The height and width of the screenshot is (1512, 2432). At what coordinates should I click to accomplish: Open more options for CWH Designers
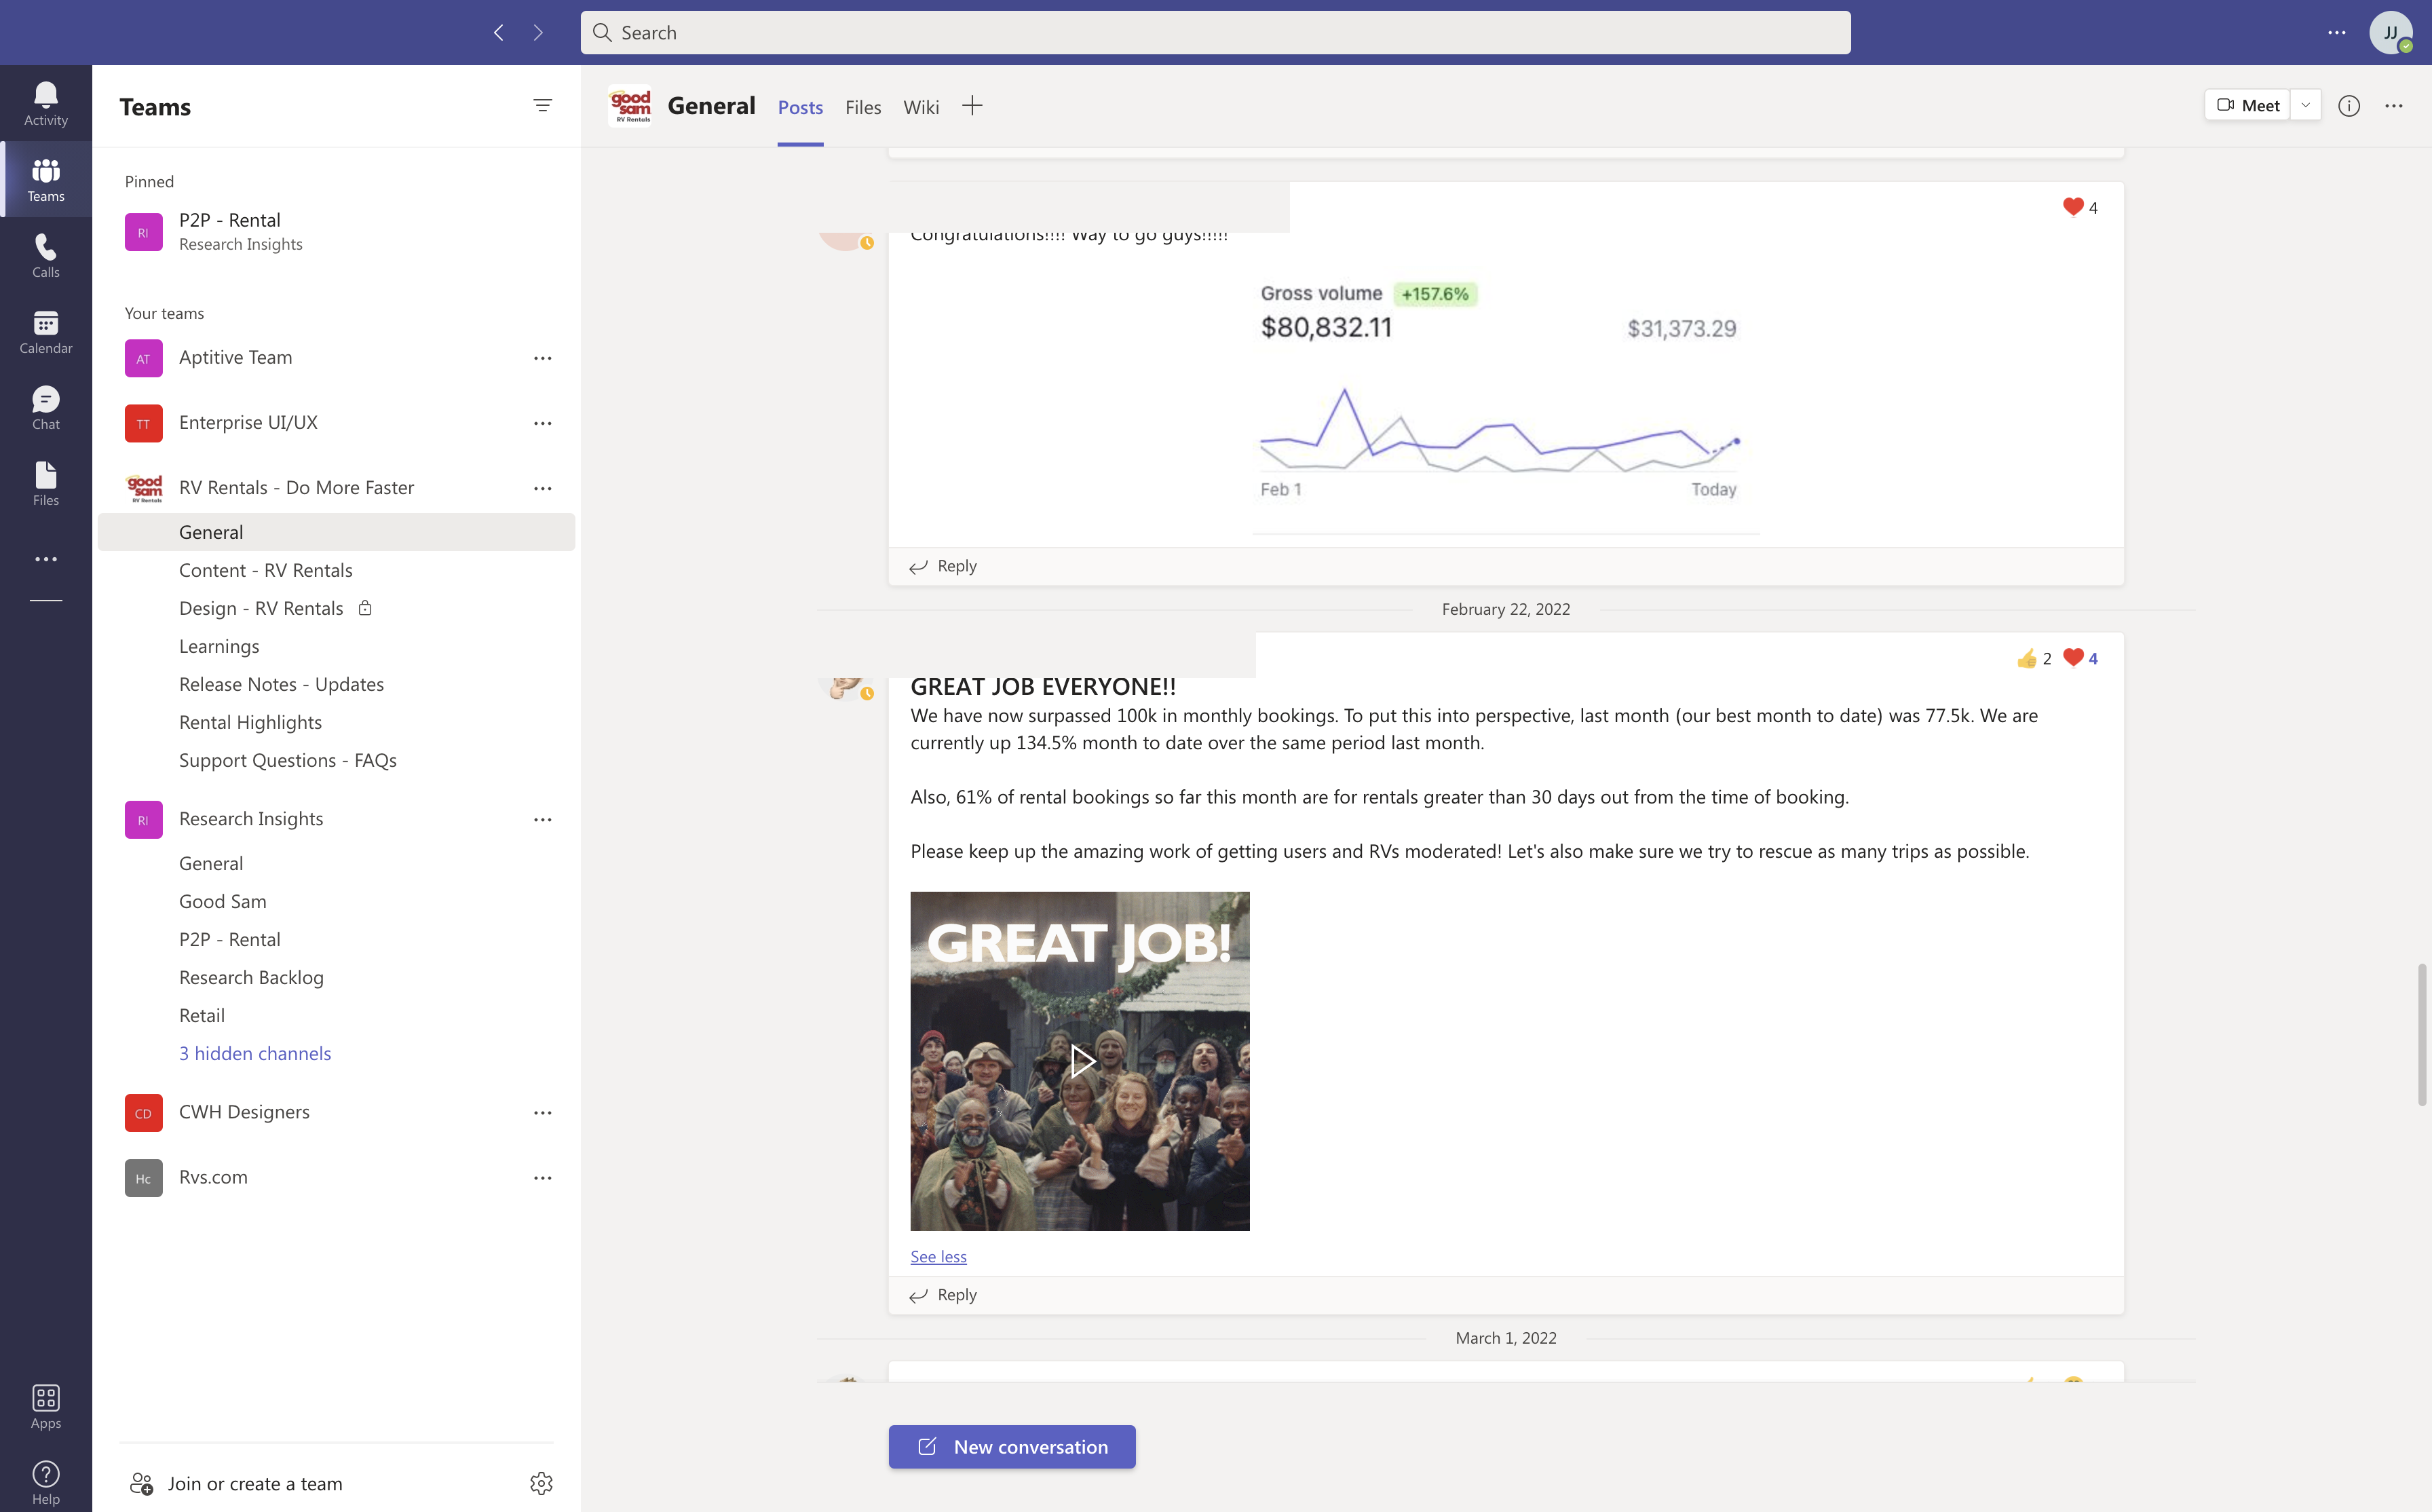543,1112
